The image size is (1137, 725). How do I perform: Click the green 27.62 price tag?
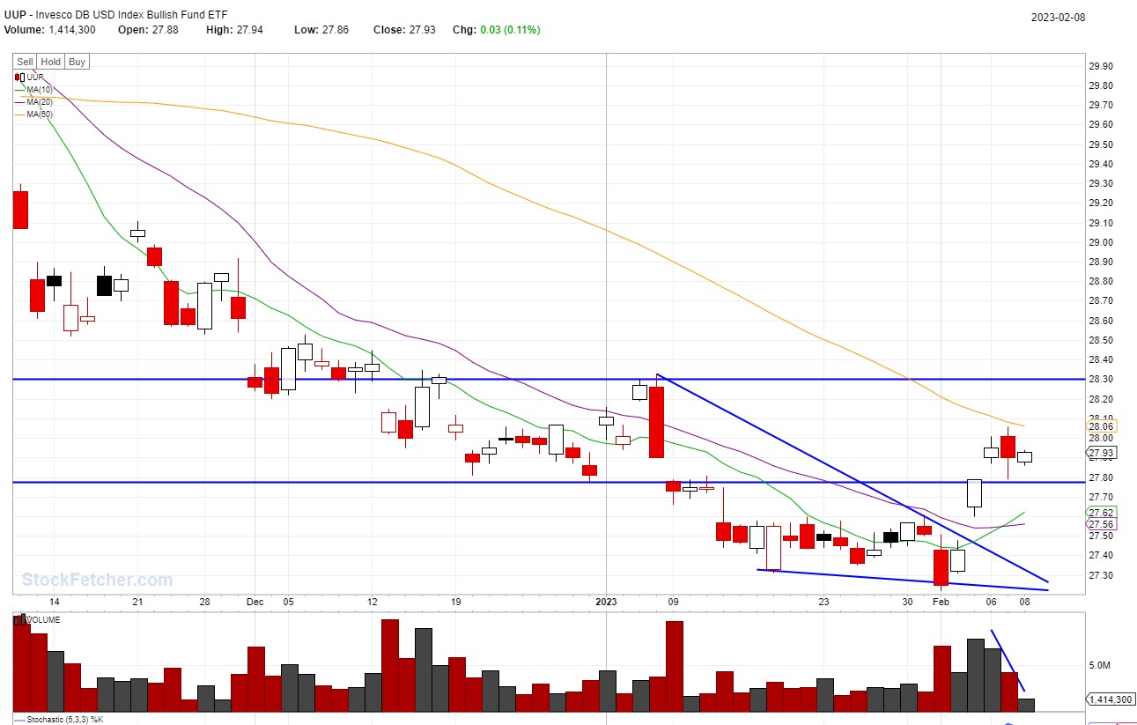(x=1102, y=512)
